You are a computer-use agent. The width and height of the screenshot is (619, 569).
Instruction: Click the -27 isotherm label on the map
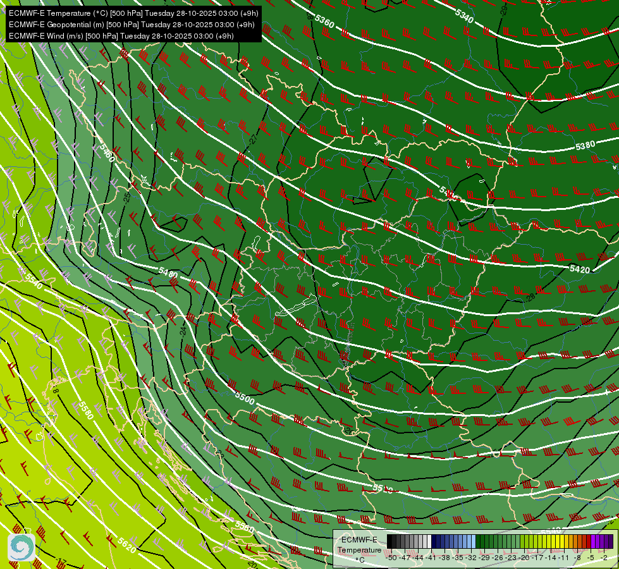254,140
